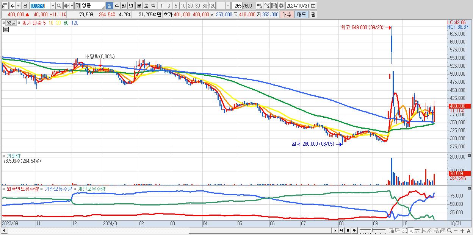The height and width of the screenshot is (235, 473).
Task: Toggle the 영풍 price series marker
Action: [4, 23]
